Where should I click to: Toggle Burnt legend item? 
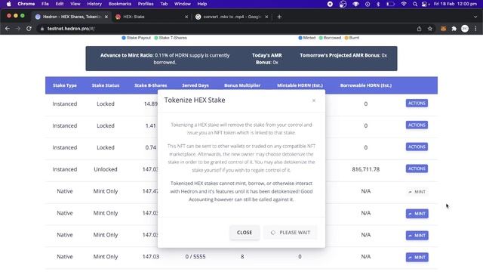[x=352, y=38]
